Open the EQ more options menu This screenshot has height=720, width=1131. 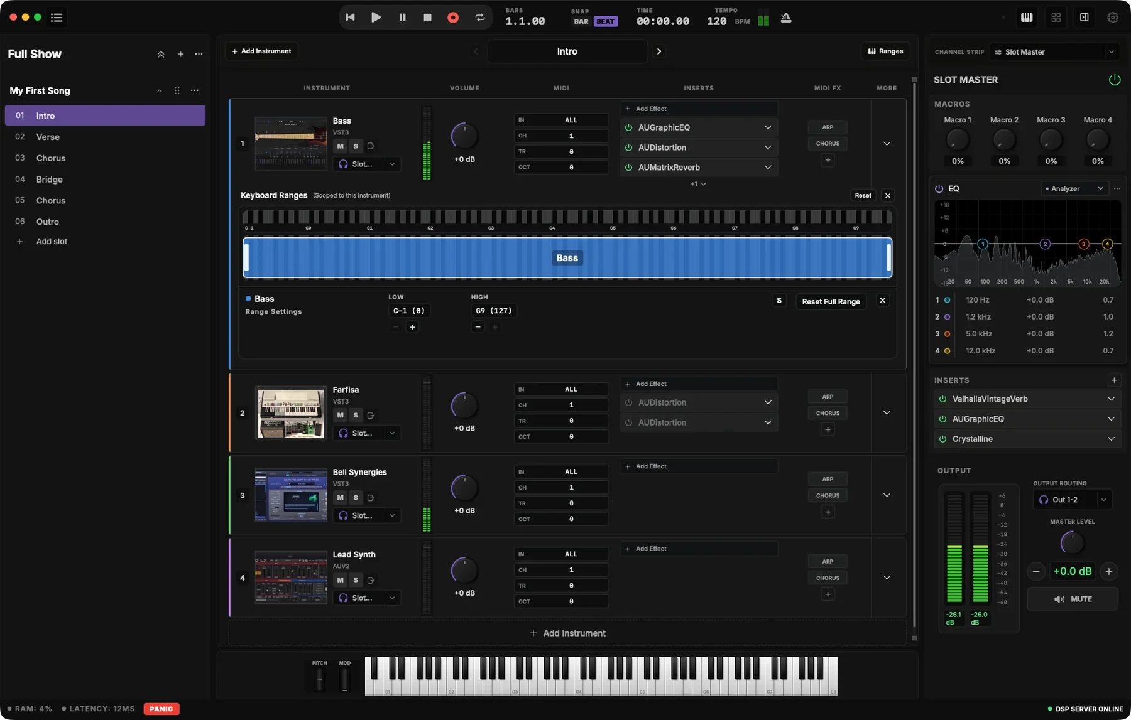coord(1117,189)
